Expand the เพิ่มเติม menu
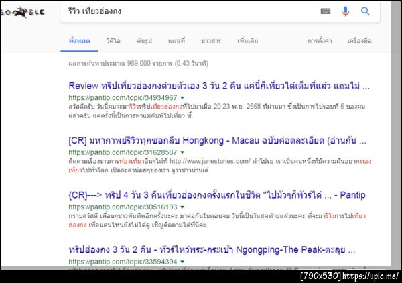The width and height of the screenshot is (402, 283). coord(248,41)
